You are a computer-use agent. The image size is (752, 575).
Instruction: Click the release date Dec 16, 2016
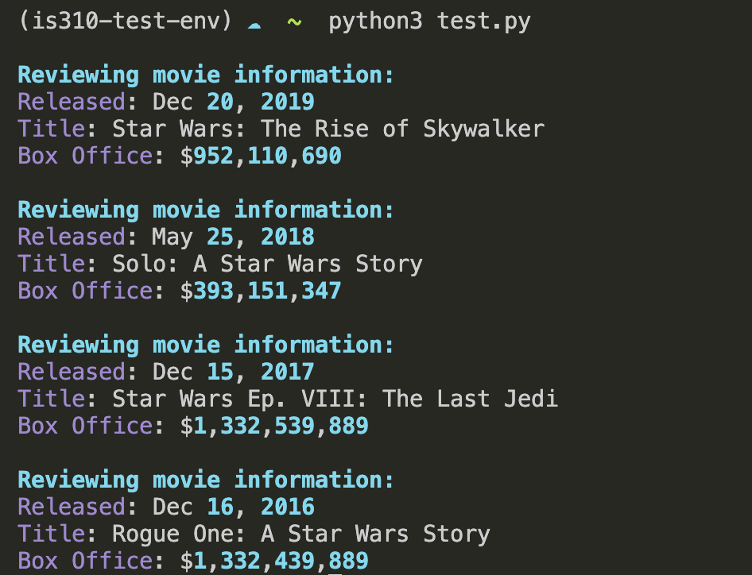pyautogui.click(x=234, y=507)
